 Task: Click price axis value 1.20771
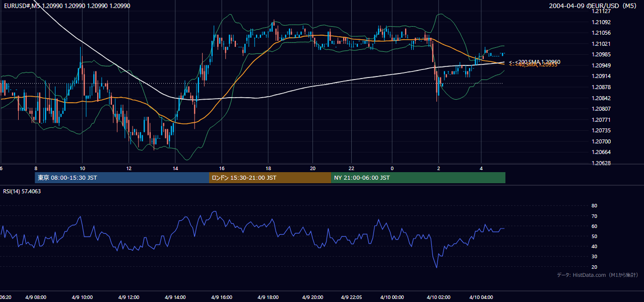point(601,120)
